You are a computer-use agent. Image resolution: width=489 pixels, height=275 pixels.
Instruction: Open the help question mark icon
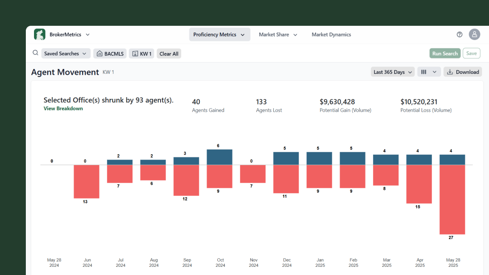point(459,34)
